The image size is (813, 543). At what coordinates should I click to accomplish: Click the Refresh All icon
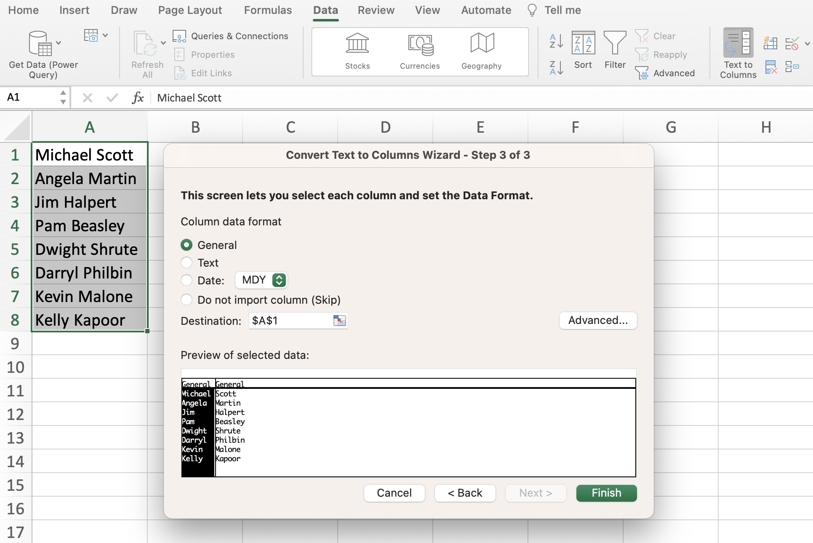point(145,43)
